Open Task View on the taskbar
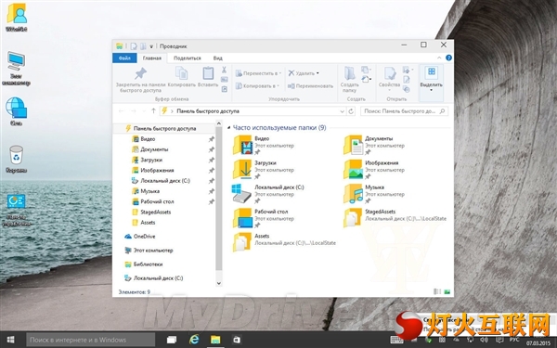 tap(172, 340)
